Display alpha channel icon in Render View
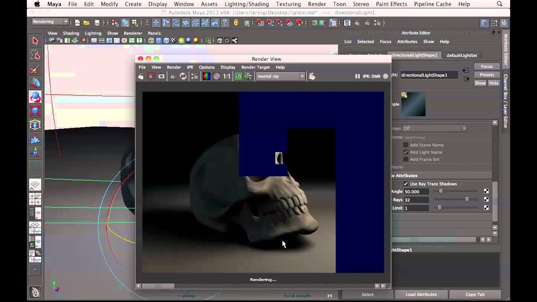 pyautogui.click(x=216, y=76)
